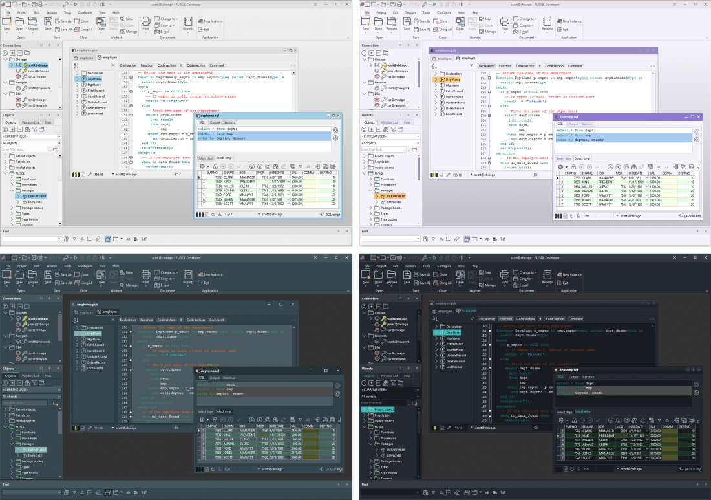Open the Project menu in purple window
Screen dimensions: 711x500
[381, 12]
